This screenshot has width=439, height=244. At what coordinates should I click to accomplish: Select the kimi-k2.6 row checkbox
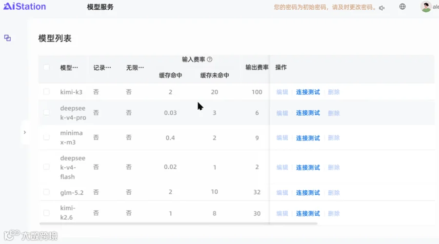[46, 213]
